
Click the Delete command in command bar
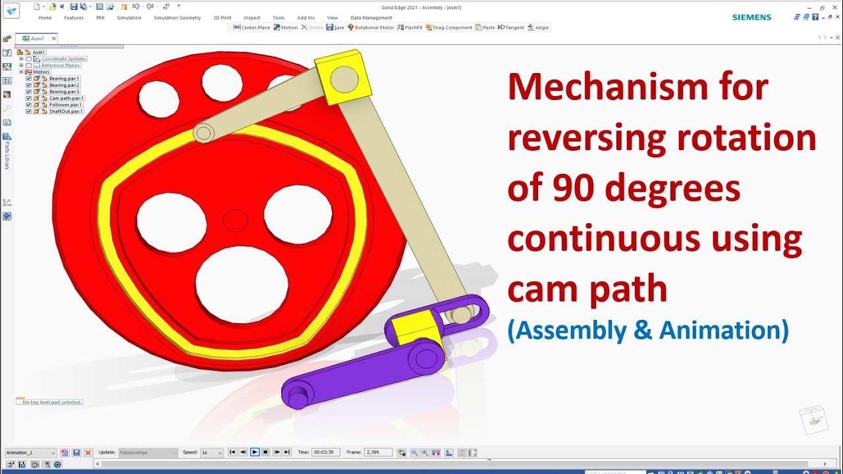(312, 28)
